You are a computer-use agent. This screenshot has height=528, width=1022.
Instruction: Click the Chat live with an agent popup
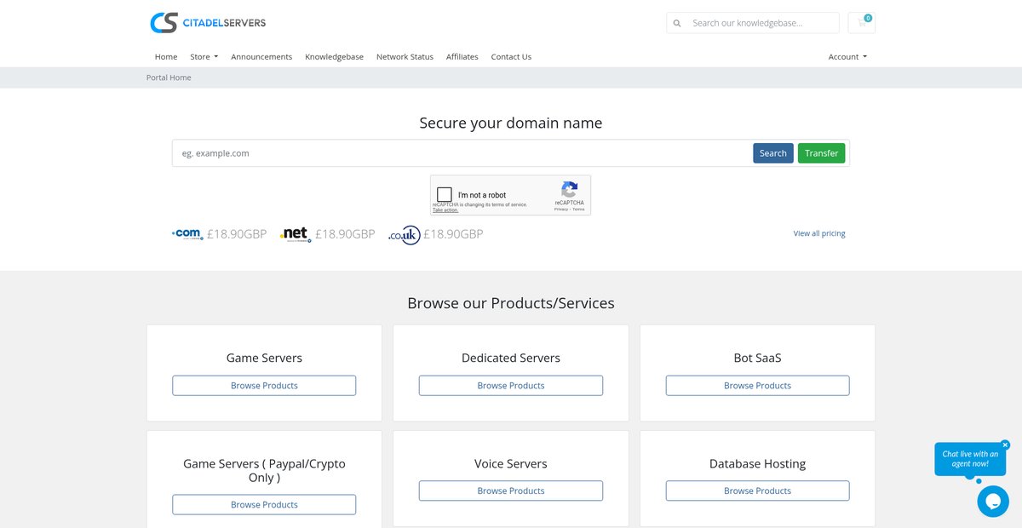pyautogui.click(x=970, y=459)
